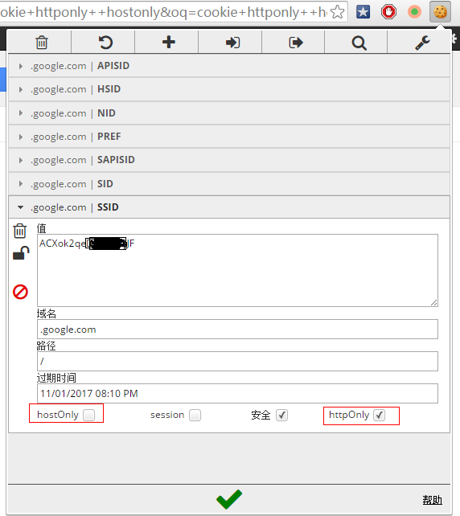Viewport: 460px width, 516px height.
Task: Submit cookie changes with green checkmark
Action: click(x=229, y=499)
